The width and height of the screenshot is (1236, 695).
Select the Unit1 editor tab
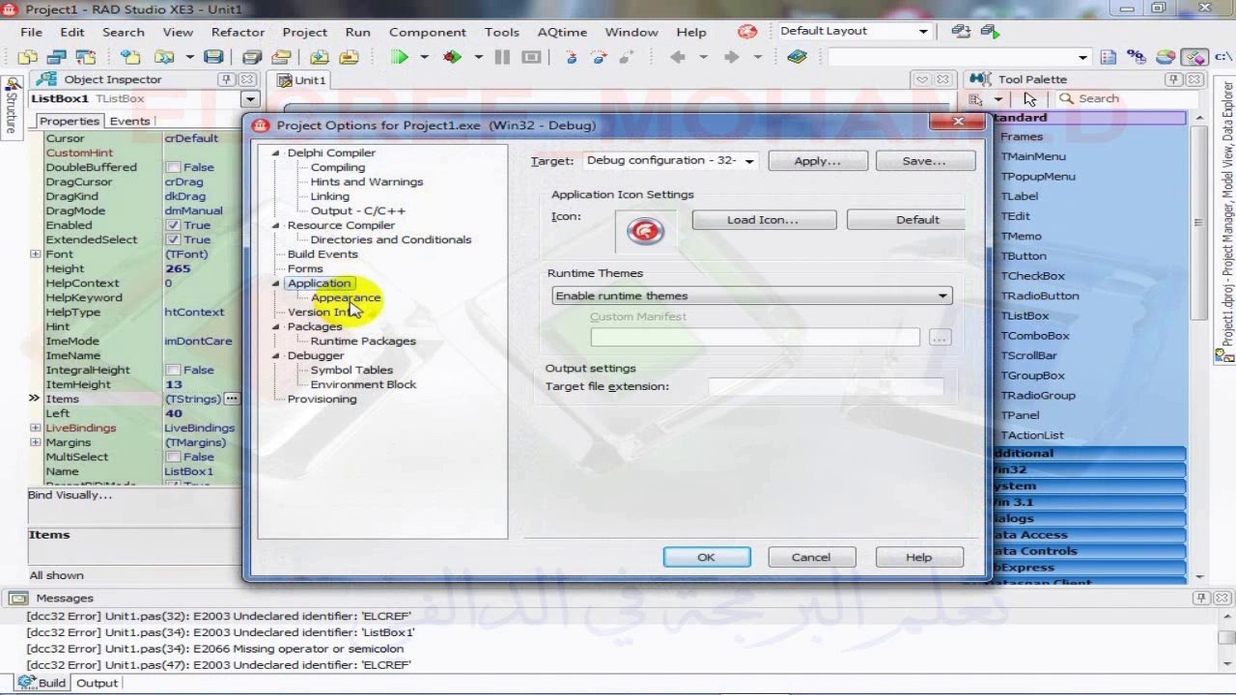pyautogui.click(x=302, y=80)
